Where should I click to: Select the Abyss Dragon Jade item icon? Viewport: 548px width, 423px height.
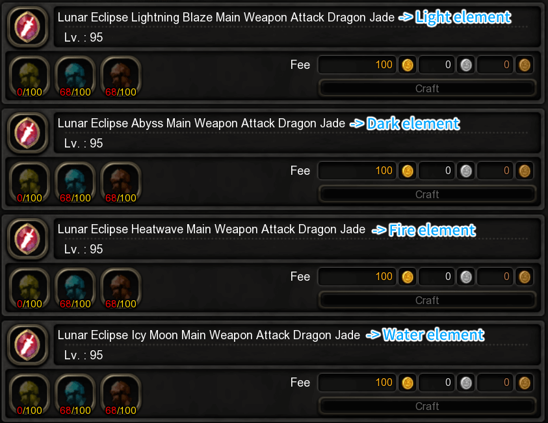(27, 133)
